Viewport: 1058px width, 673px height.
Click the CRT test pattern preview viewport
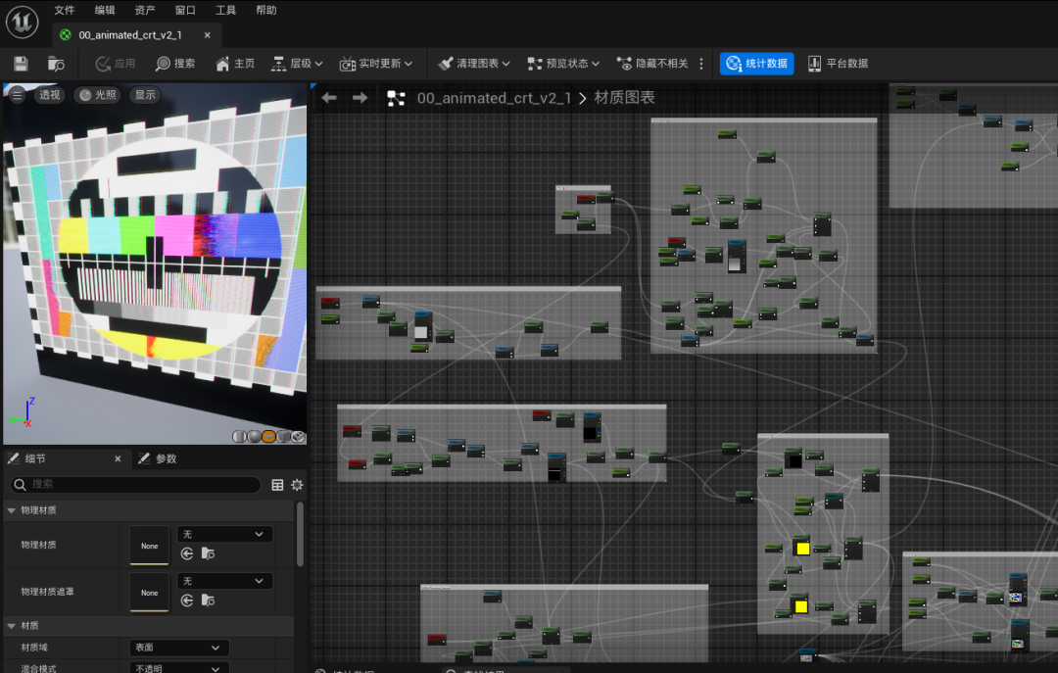155,264
